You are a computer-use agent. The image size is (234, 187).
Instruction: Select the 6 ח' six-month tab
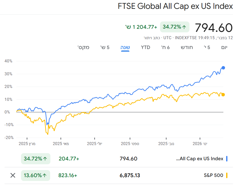click(165, 47)
